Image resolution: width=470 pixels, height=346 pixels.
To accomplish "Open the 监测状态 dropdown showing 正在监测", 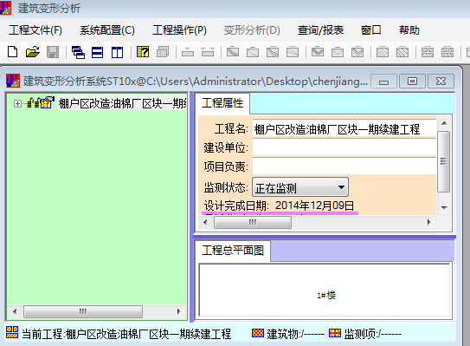I will pyautogui.click(x=300, y=187).
